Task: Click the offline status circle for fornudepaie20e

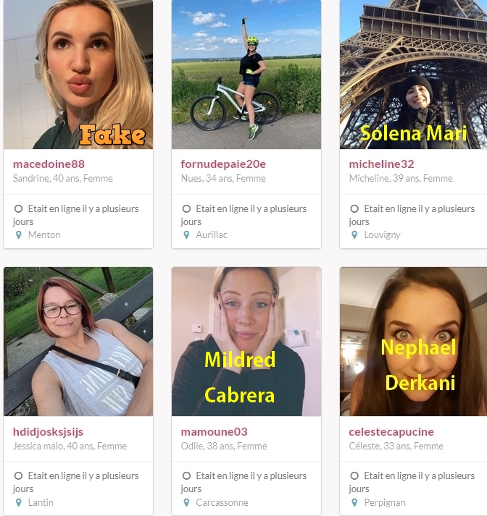Action: pyautogui.click(x=186, y=208)
